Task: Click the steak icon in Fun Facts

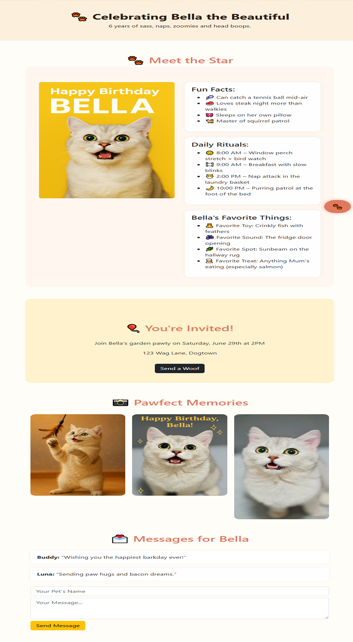Action: click(x=209, y=103)
